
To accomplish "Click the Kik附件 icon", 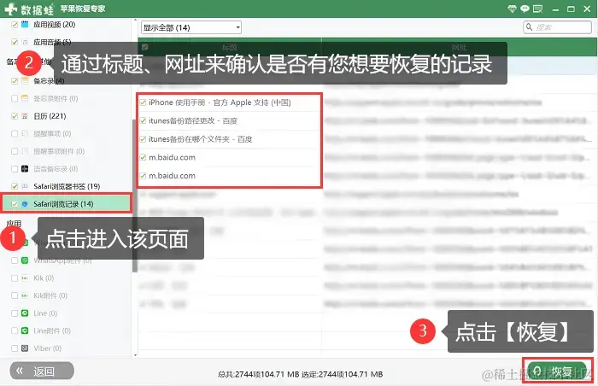I will [25, 295].
